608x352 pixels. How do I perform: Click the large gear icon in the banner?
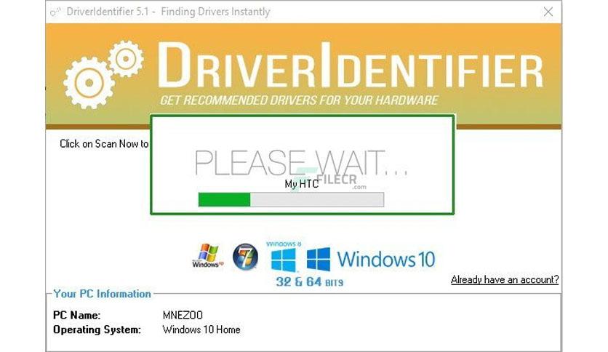[x=89, y=83]
